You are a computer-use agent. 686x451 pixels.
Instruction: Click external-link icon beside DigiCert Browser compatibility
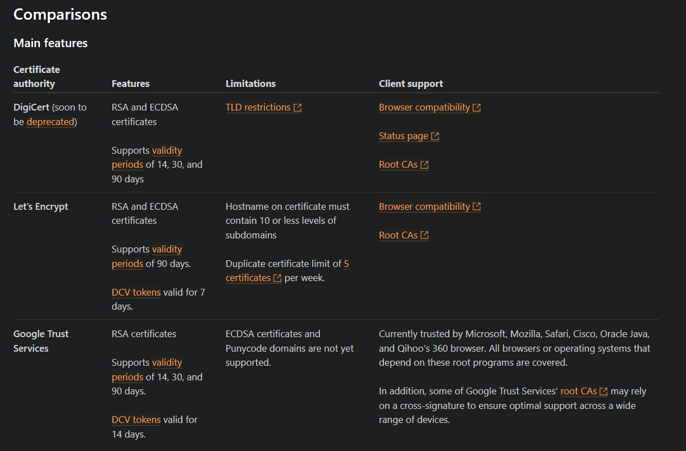(x=477, y=108)
